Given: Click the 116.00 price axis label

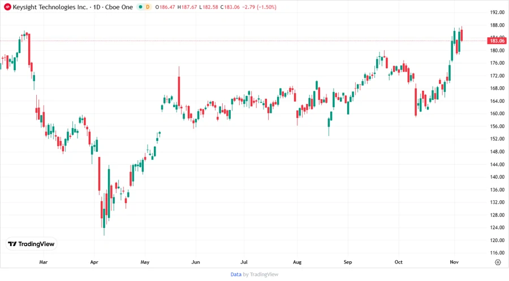Looking at the screenshot, I should [x=497, y=253].
